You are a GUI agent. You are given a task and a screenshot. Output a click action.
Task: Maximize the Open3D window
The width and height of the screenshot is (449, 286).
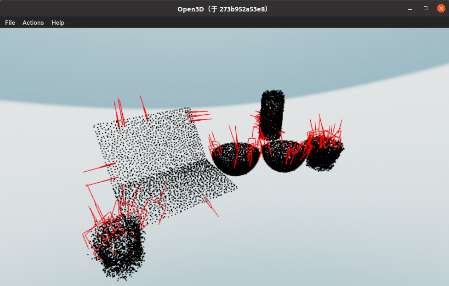[426, 9]
